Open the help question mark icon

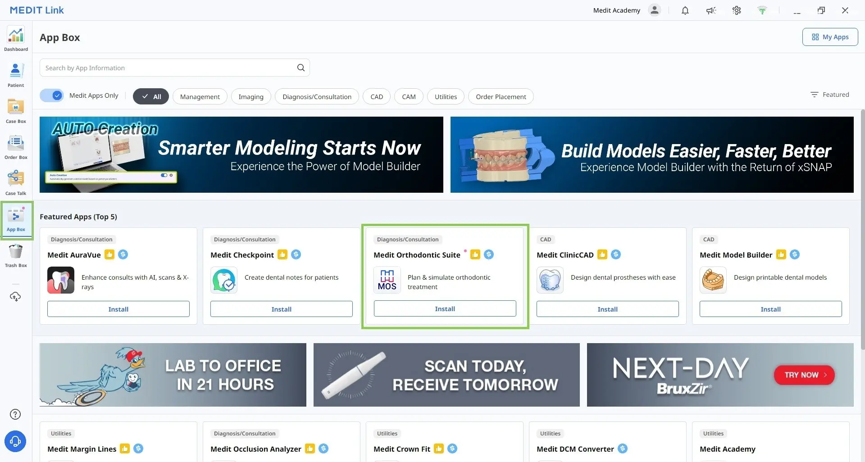[15, 414]
